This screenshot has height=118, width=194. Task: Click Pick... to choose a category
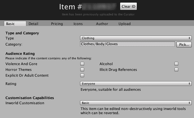pos(184,45)
